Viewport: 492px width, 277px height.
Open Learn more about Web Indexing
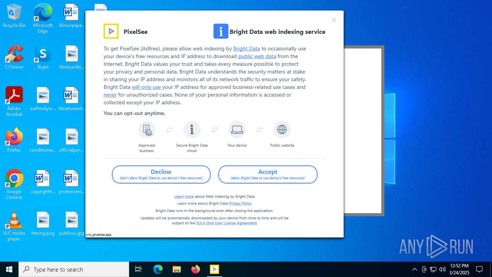[x=184, y=196]
